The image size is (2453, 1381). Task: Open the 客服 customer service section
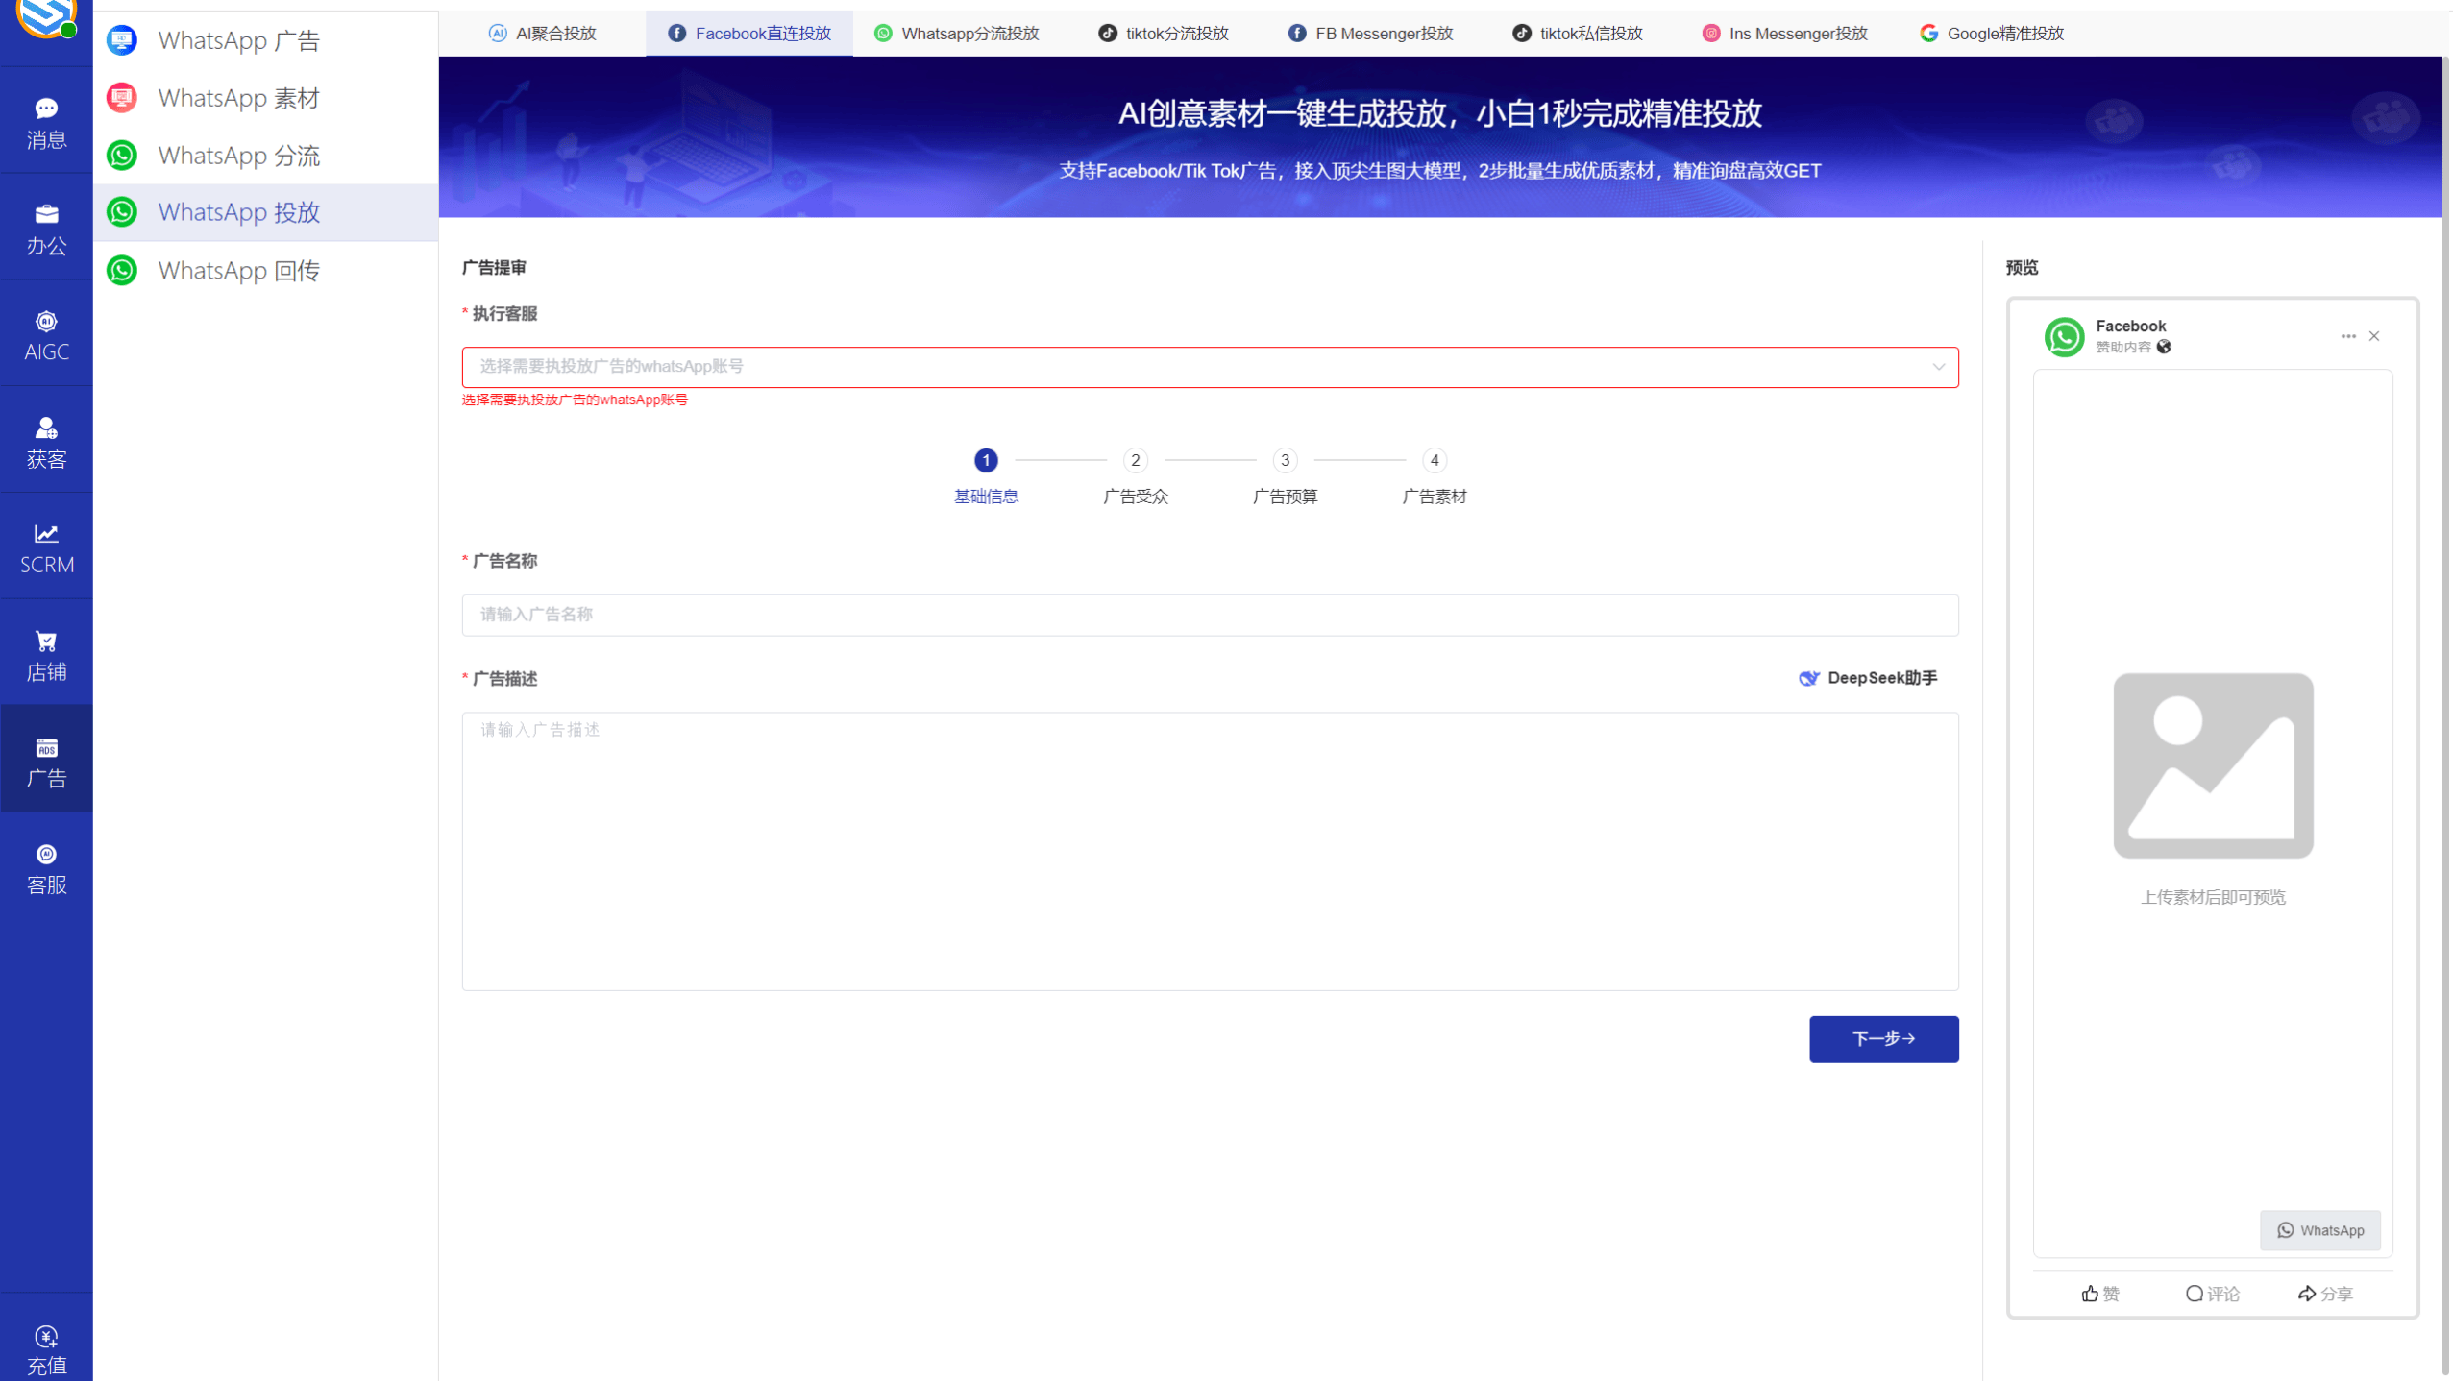coord(46,867)
